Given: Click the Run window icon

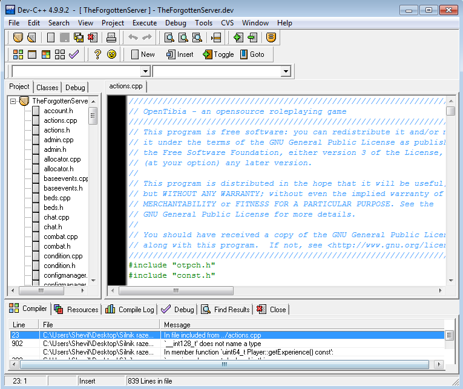Looking at the screenshot, I should (32, 54).
